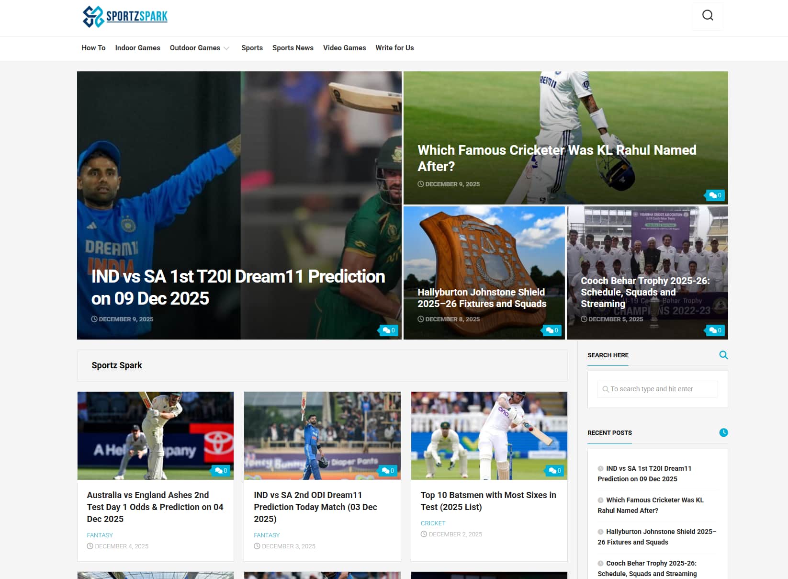Click the Recent Posts clock icon
788x579 pixels.
[723, 432]
